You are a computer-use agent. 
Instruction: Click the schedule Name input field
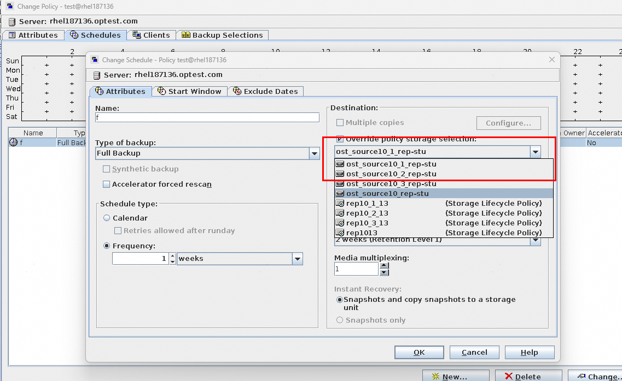[207, 117]
